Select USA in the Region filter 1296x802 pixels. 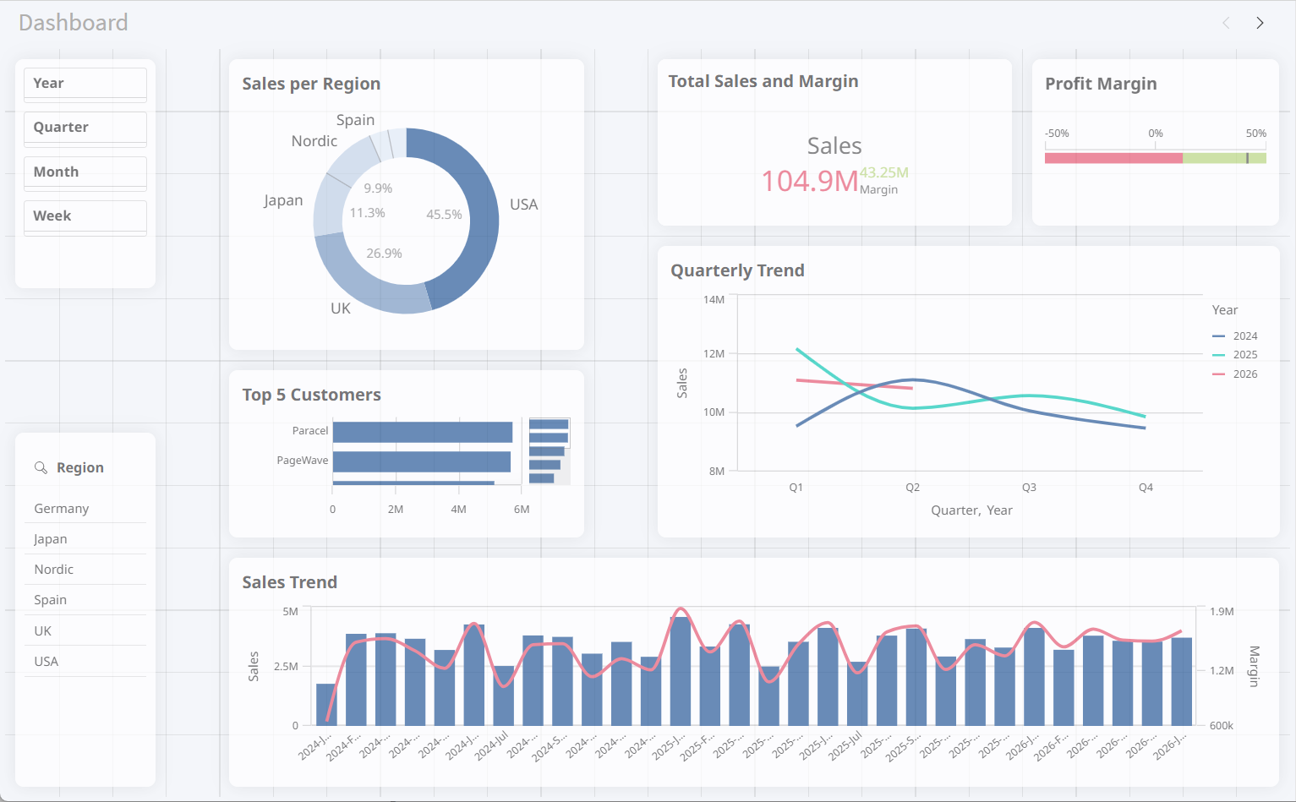[85, 662]
